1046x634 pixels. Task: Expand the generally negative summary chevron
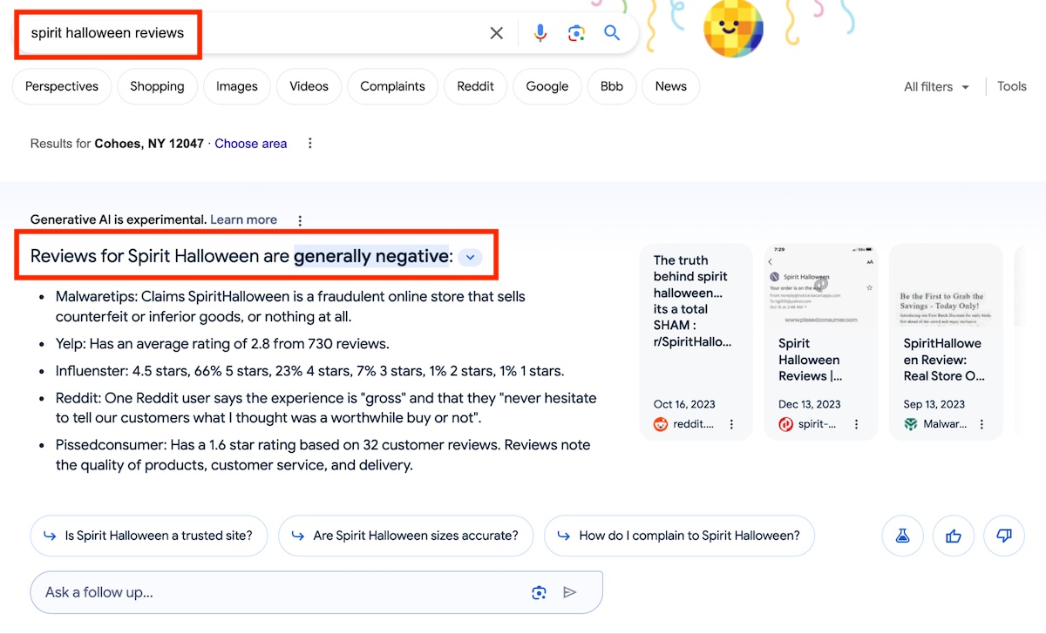(x=470, y=257)
